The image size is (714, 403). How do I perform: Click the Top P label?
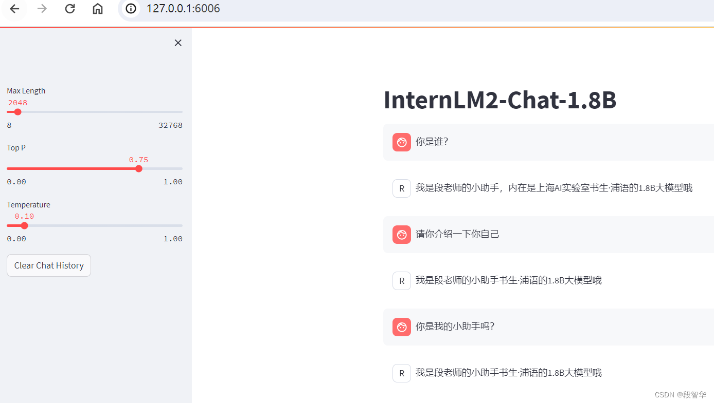pyautogui.click(x=16, y=148)
